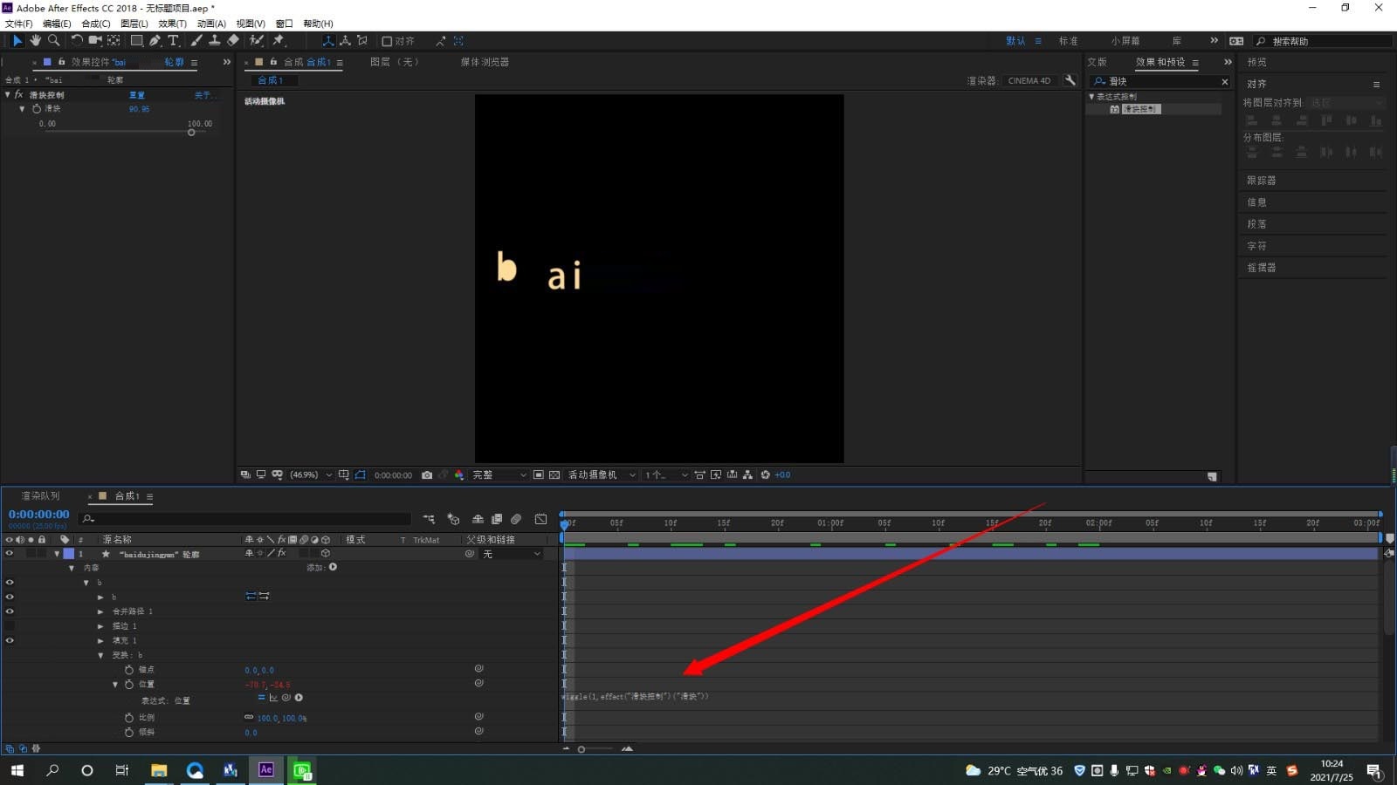
Task: Open the 动画(A) menu
Action: click(x=211, y=24)
